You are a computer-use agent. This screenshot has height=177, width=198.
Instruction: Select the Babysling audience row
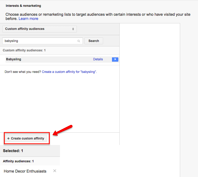[47, 59]
